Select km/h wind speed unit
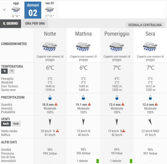This screenshot has width=167, height=164. [6, 124]
